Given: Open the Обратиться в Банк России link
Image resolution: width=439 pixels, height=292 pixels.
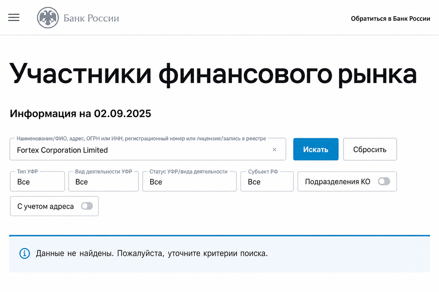Looking at the screenshot, I should pos(390,19).
